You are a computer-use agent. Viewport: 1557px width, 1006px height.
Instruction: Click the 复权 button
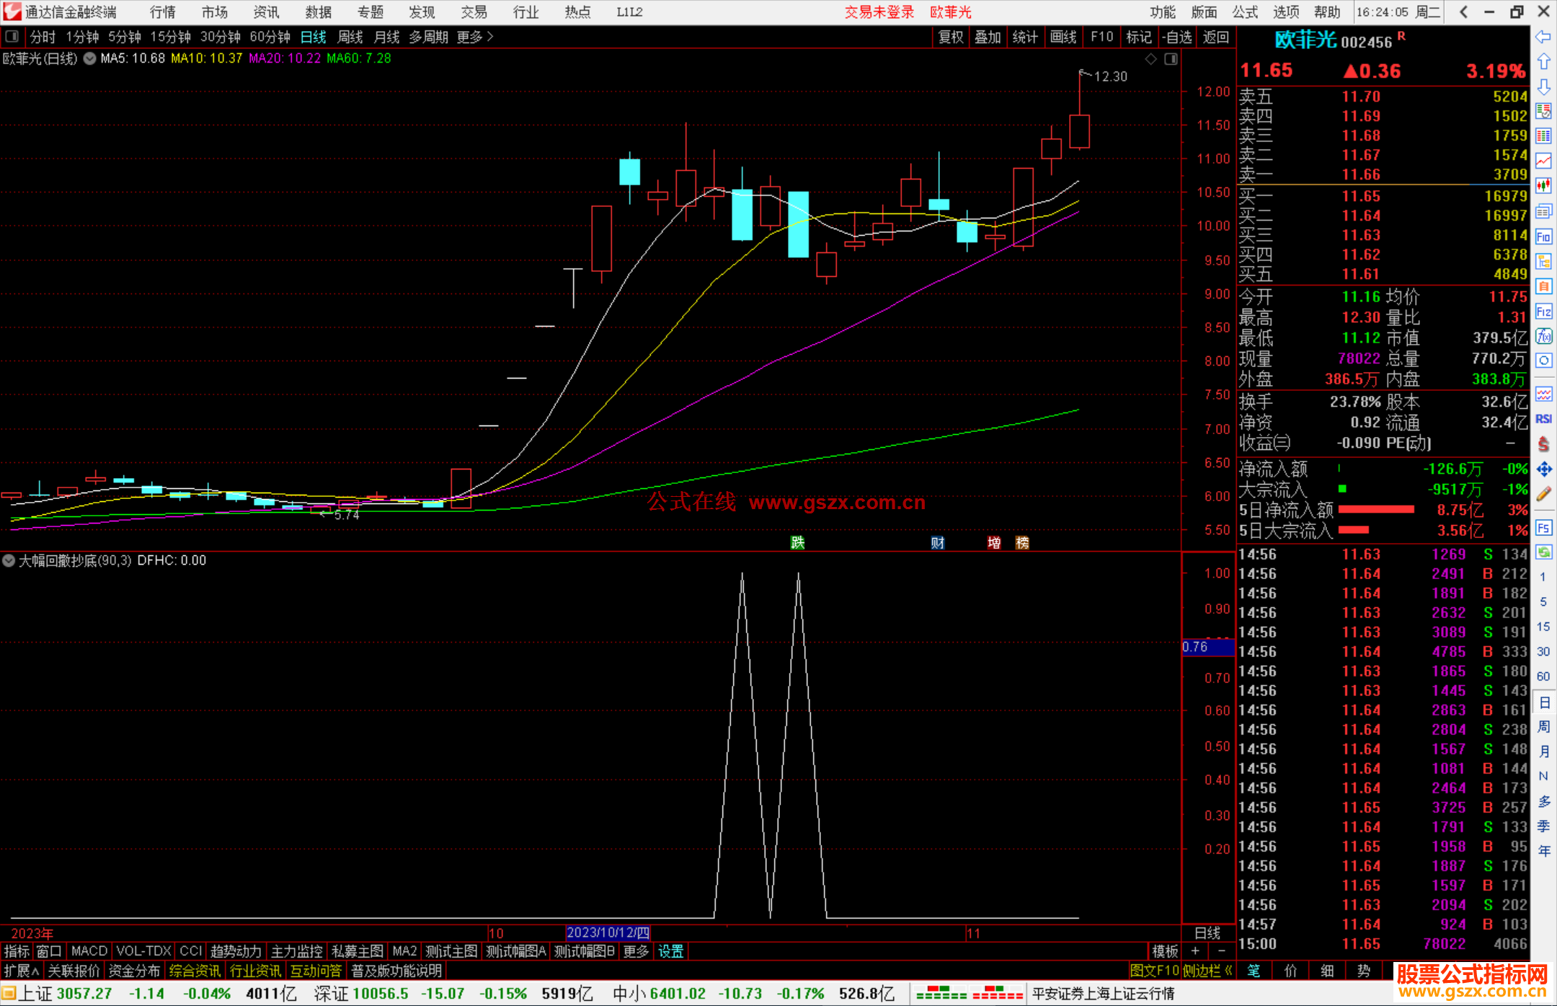951,37
